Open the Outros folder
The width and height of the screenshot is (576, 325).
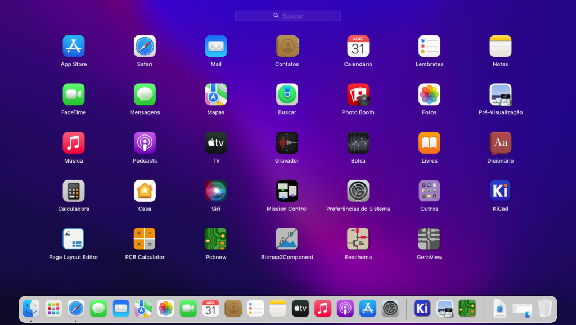(429, 191)
